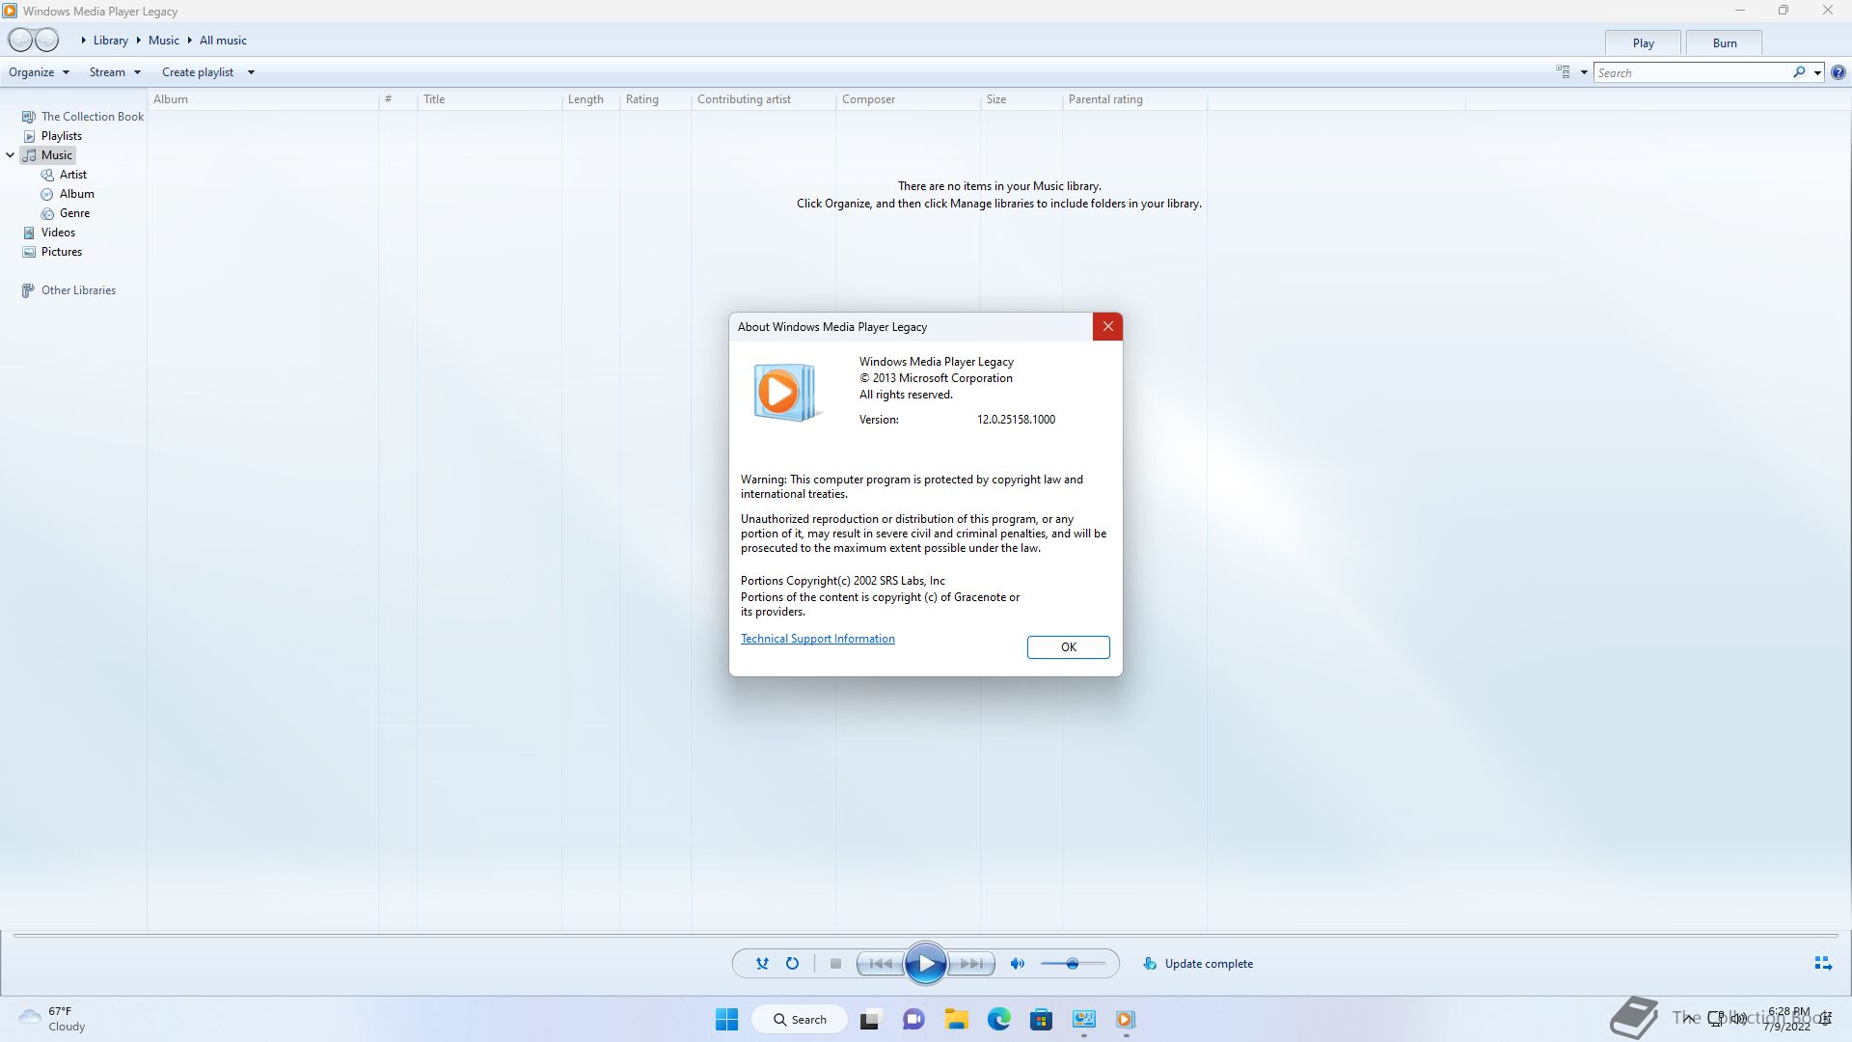Viewport: 1852px width, 1042px height.
Task: Open the Create playlist dropdown arrow
Action: (251, 72)
